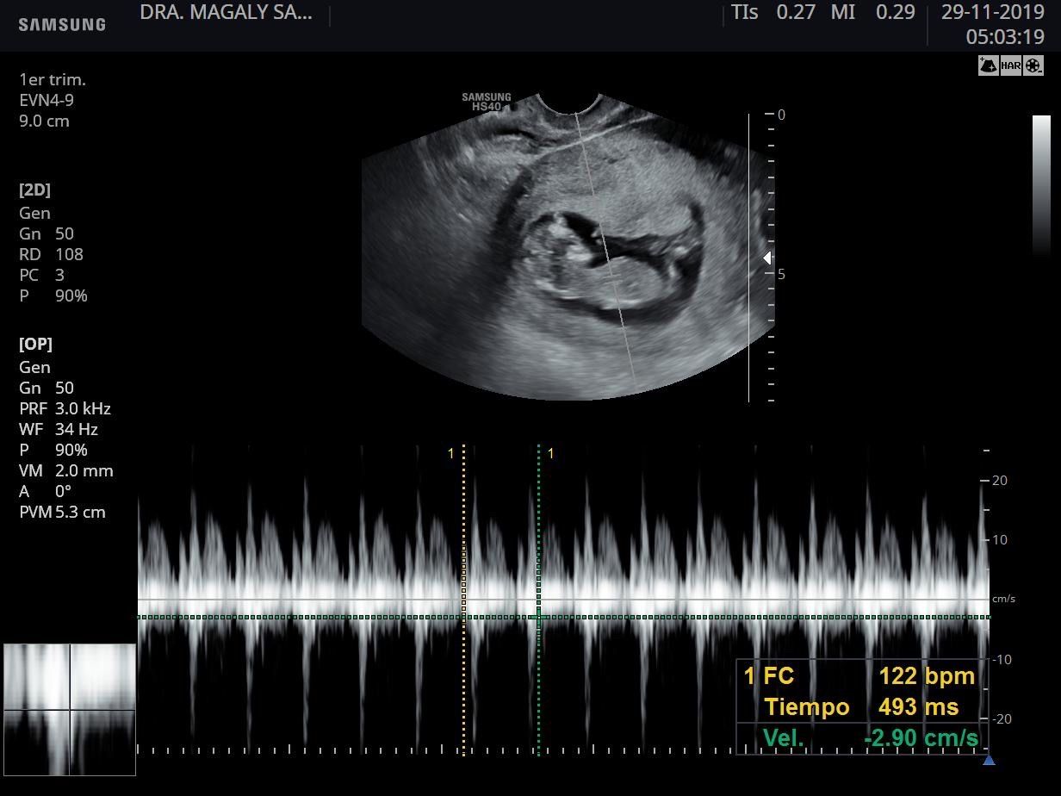Click the Vel. -2.90 cm/s result
Viewport: 1061px width, 796px height.
(x=868, y=738)
